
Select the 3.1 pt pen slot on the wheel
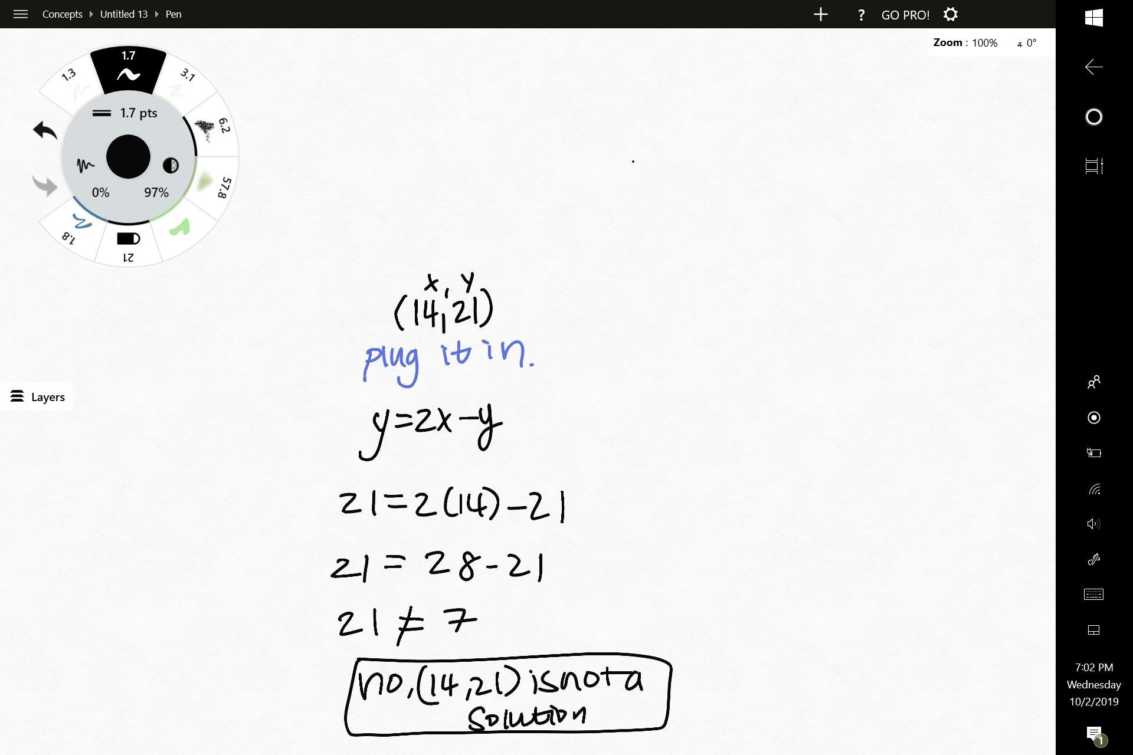(182, 83)
